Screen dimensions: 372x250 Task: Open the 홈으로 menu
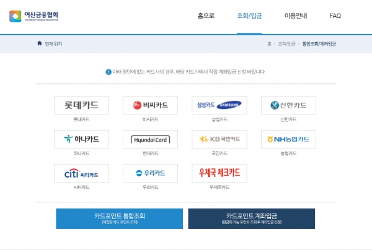tap(206, 16)
